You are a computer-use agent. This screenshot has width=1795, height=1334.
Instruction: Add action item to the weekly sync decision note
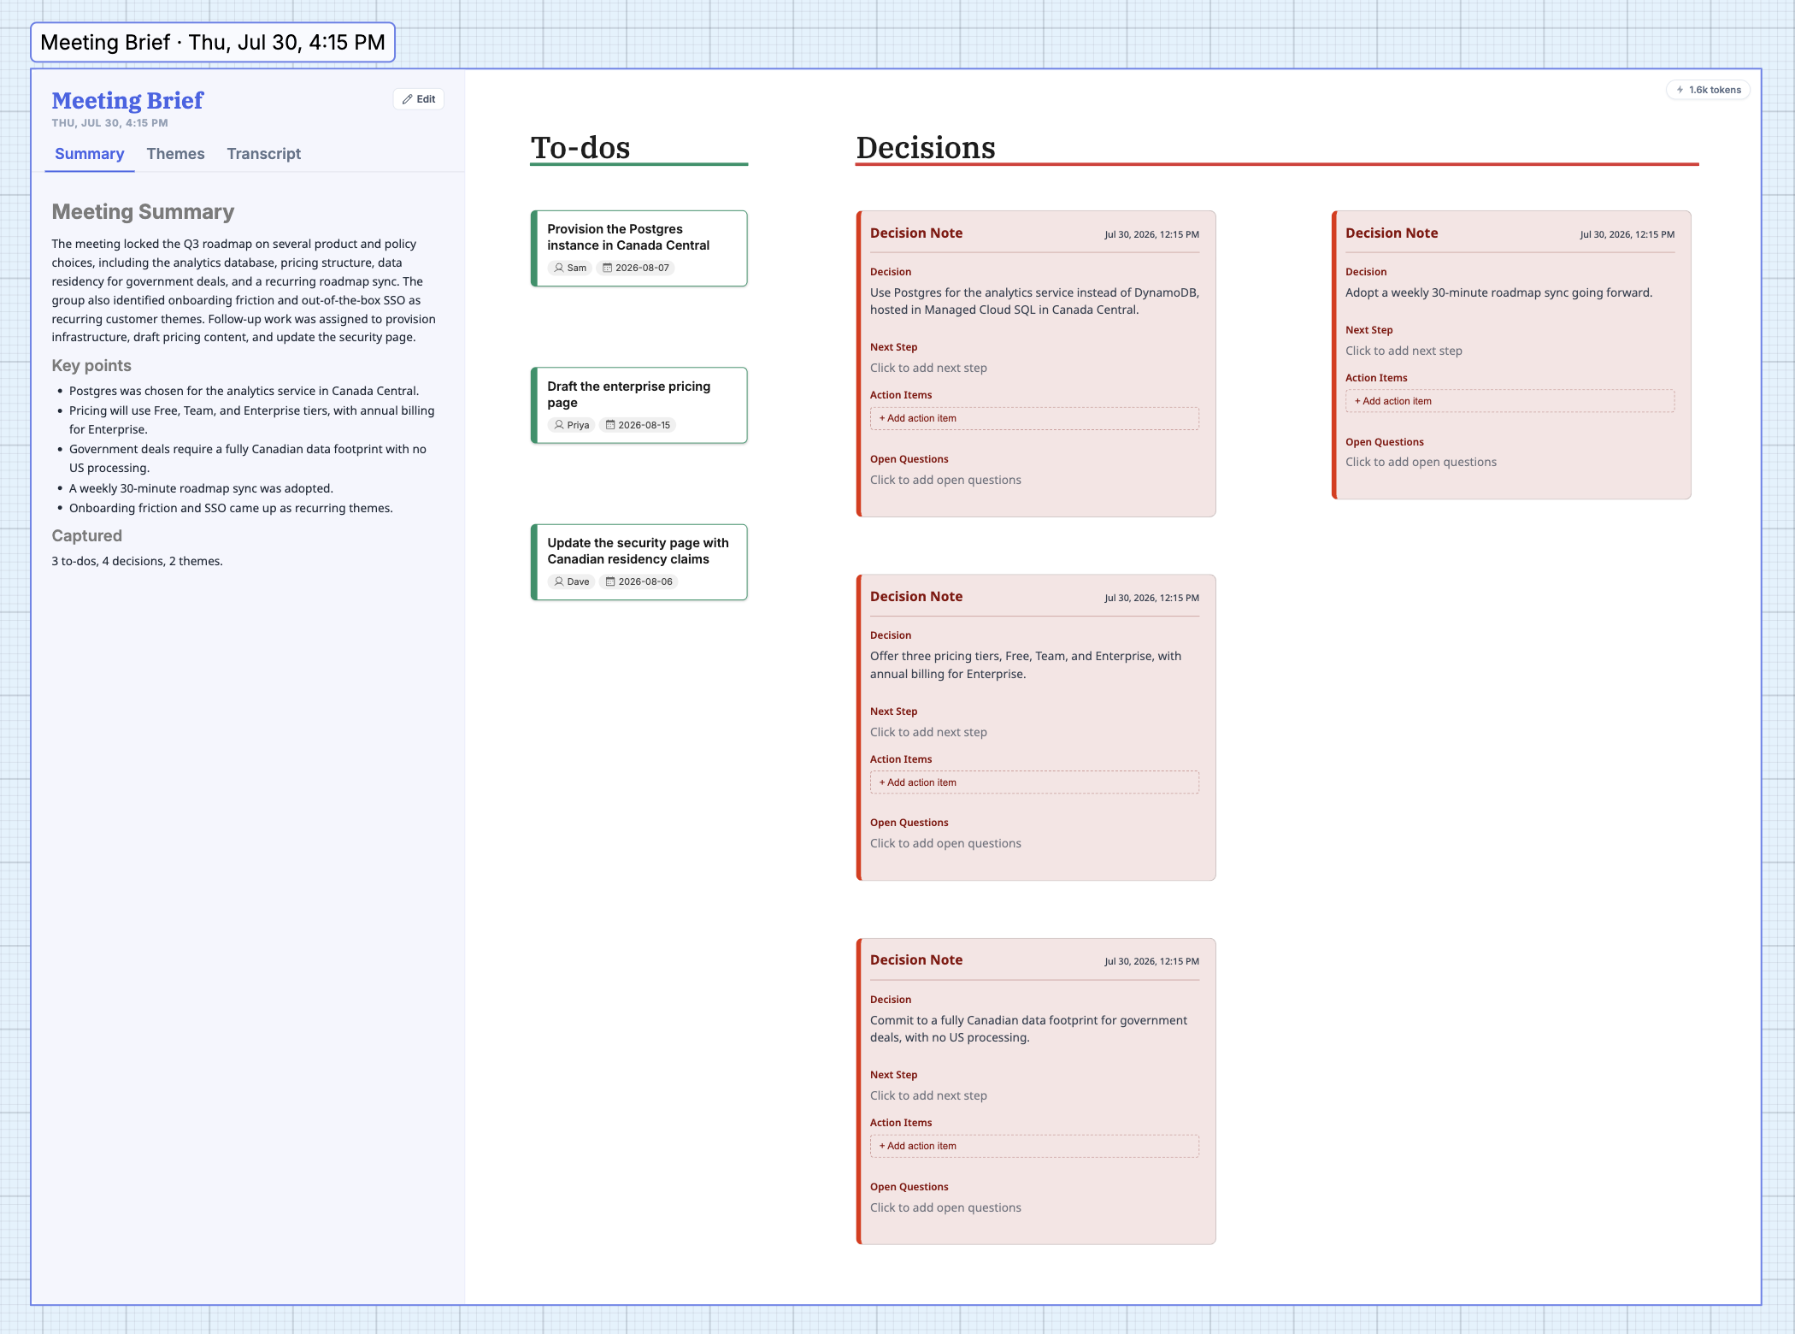click(1510, 401)
